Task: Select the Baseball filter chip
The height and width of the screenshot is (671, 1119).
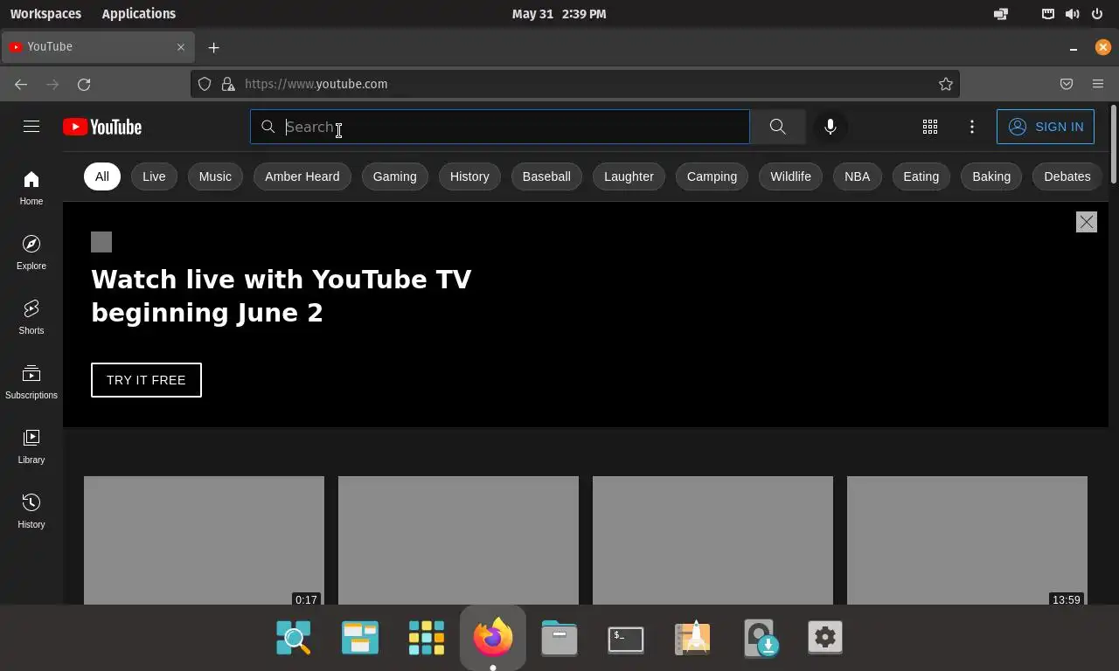Action: pos(546,176)
